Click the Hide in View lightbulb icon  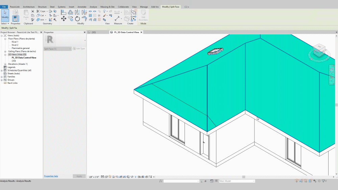point(104,11)
